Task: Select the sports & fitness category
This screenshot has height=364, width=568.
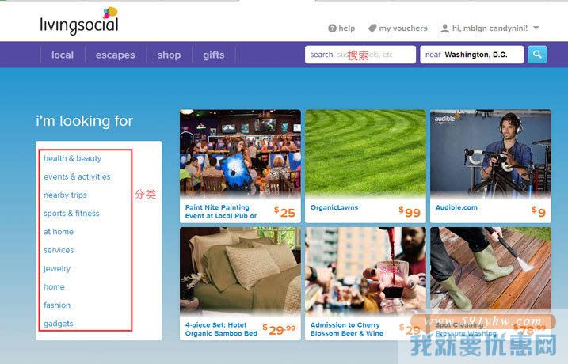Action: [x=71, y=214]
